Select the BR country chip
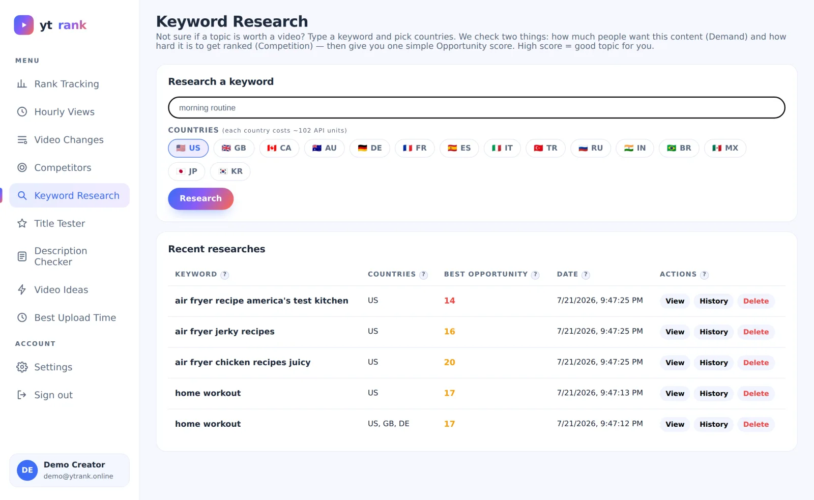814x500 pixels. point(679,148)
